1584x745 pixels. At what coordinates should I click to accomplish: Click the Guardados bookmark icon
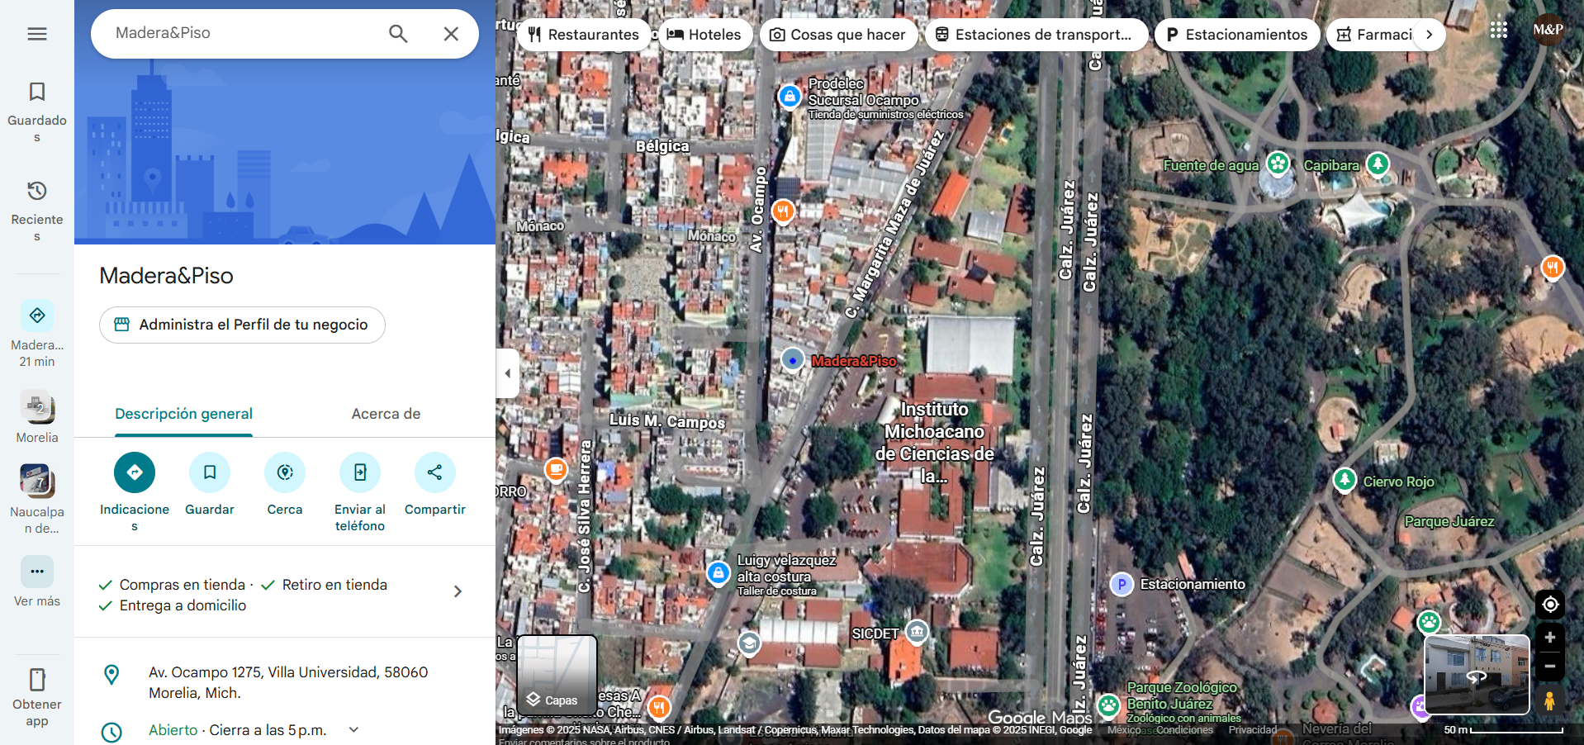(x=37, y=92)
